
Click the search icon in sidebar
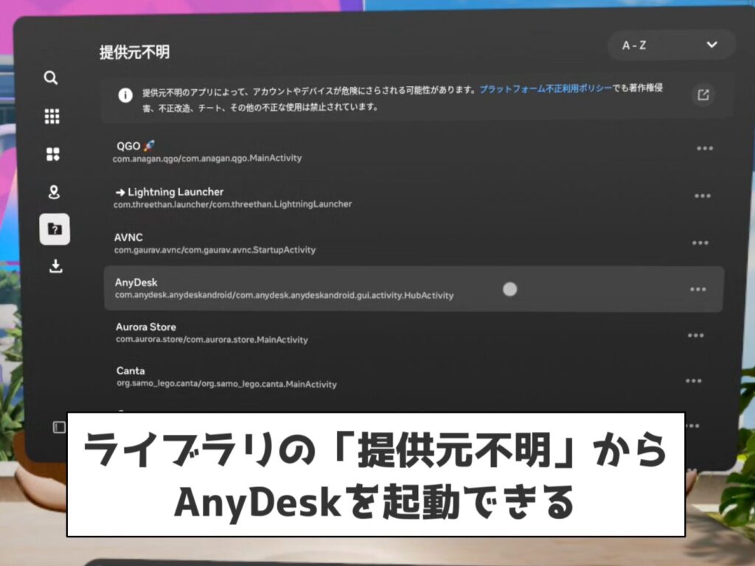coord(51,78)
